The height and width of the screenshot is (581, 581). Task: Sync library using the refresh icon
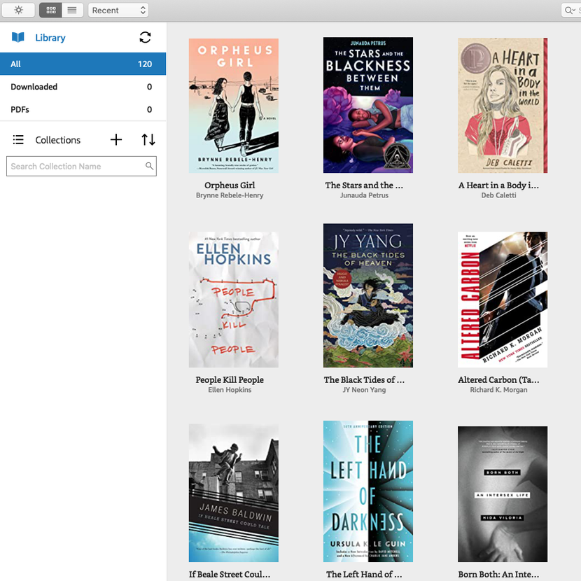point(145,37)
